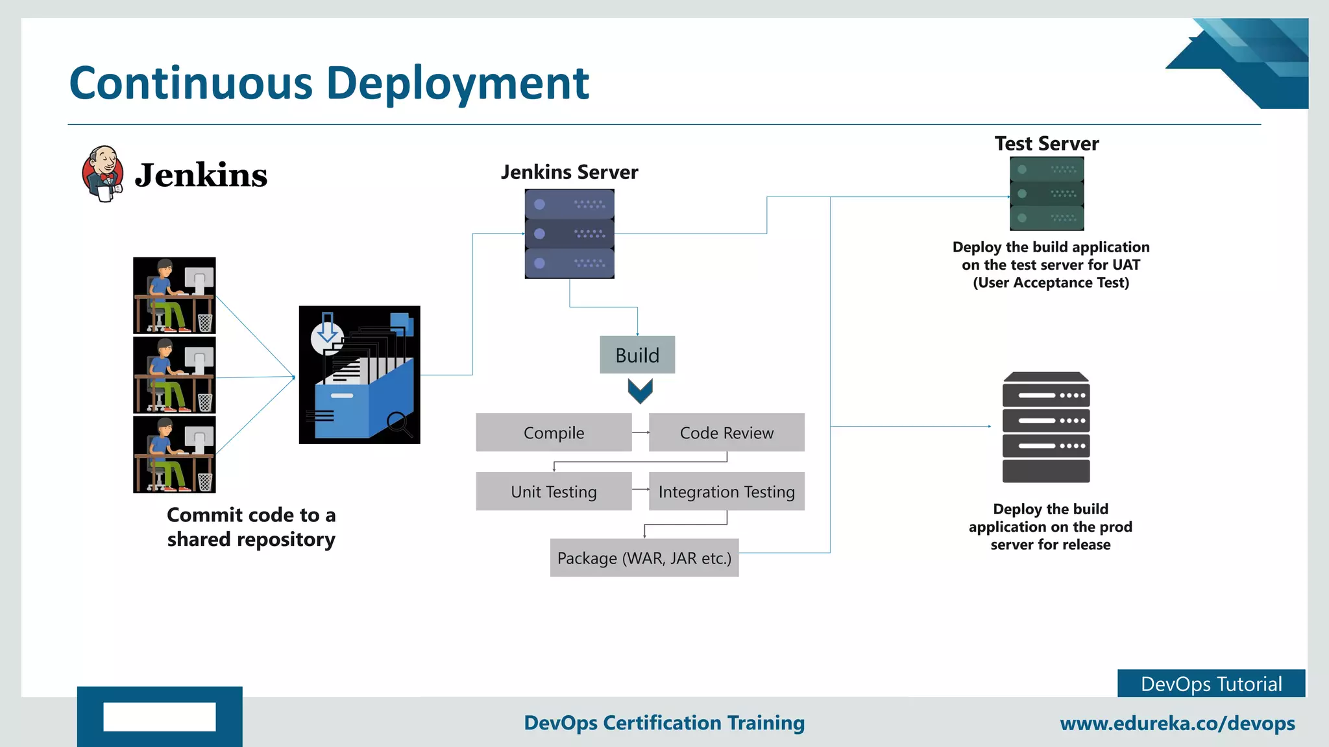Click the white rectangle in blue footer block
This screenshot has width=1329, height=747.
pos(160,717)
